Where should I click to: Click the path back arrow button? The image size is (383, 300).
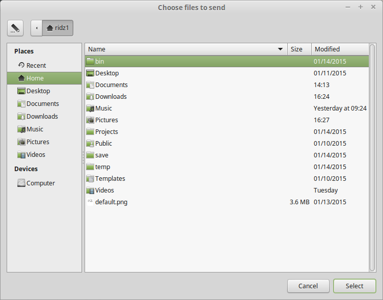point(37,28)
